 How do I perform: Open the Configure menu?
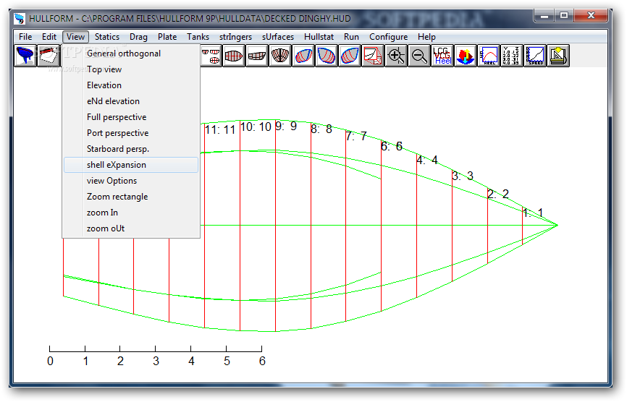(x=388, y=37)
